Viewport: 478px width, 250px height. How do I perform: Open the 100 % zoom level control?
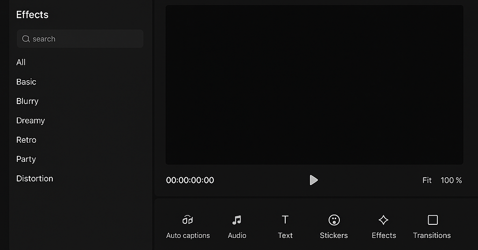(x=451, y=180)
